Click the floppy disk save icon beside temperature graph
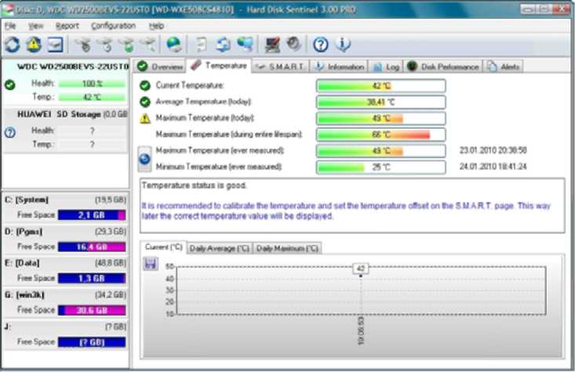575x373 pixels. pos(150,264)
